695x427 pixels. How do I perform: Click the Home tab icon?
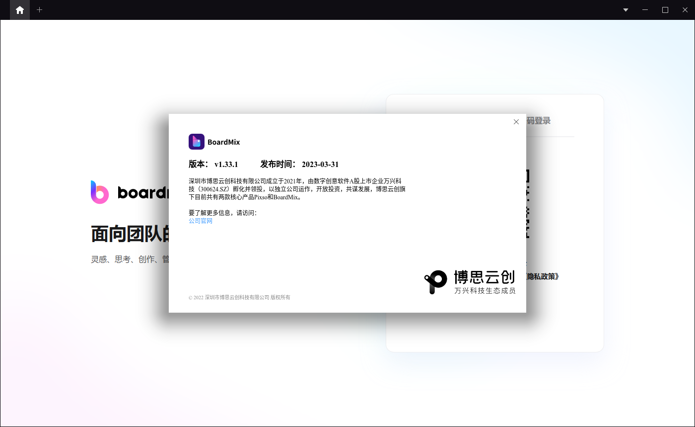click(x=20, y=10)
